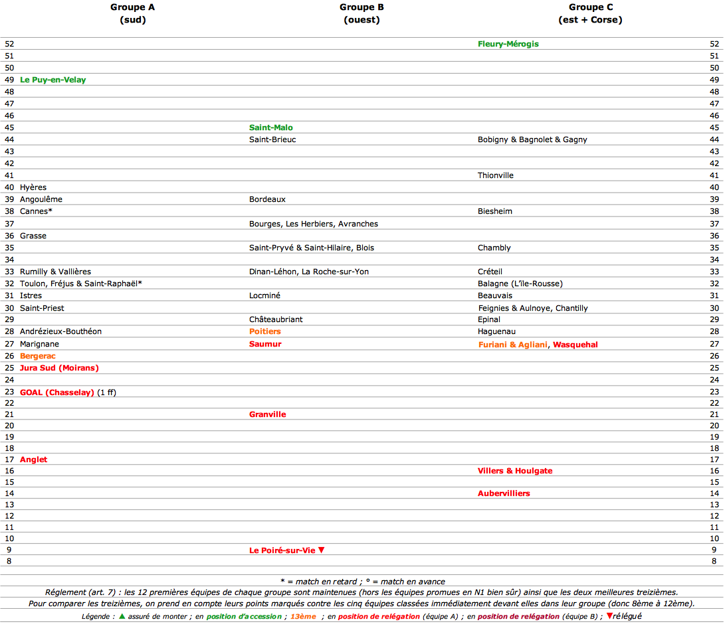The height and width of the screenshot is (632, 725).
Task: Click on Angoulême at 39 points
Action: pos(41,199)
